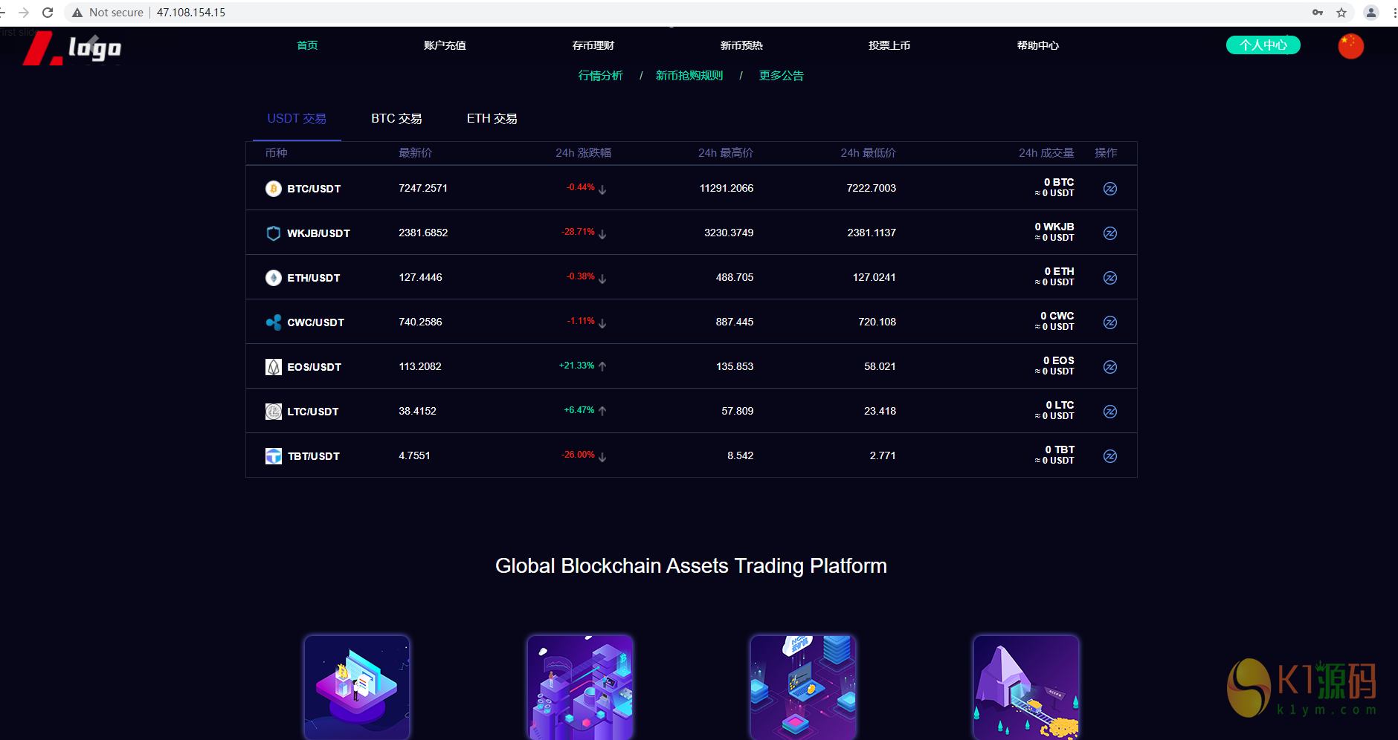This screenshot has width=1398, height=740.
Task: Click the BTC latest price 7247.2571
Action: pyautogui.click(x=423, y=188)
